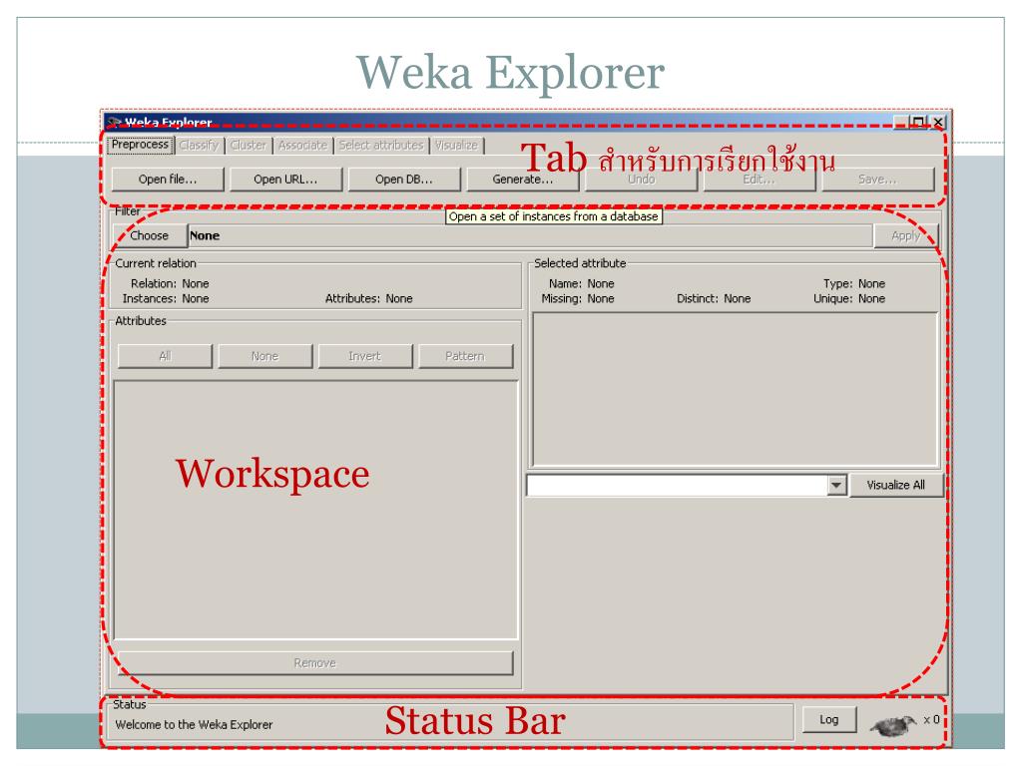Switch to the Visualize tab
The image size is (1022, 766).
(457, 146)
